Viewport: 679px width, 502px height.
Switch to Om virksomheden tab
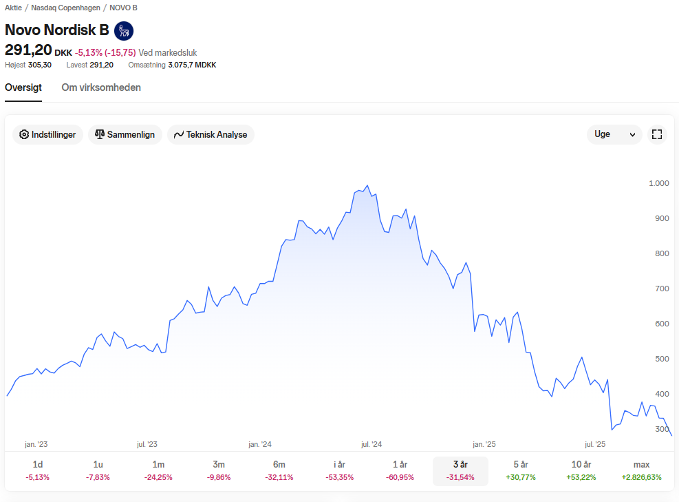(101, 87)
